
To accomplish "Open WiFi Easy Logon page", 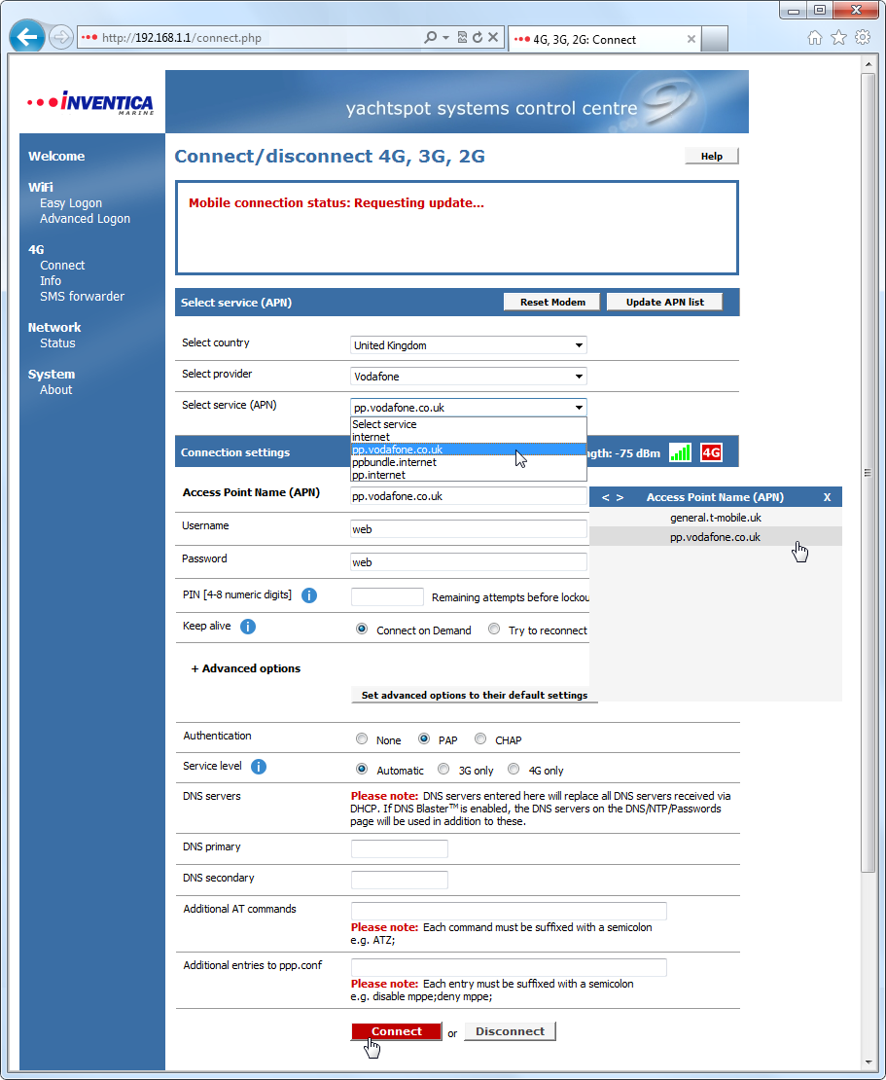I will tap(71, 203).
